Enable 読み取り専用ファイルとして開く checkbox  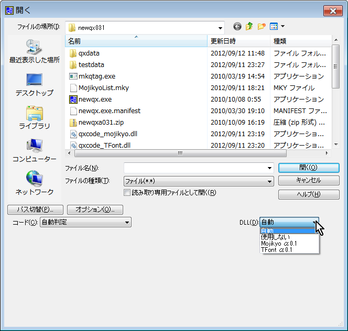point(127,192)
